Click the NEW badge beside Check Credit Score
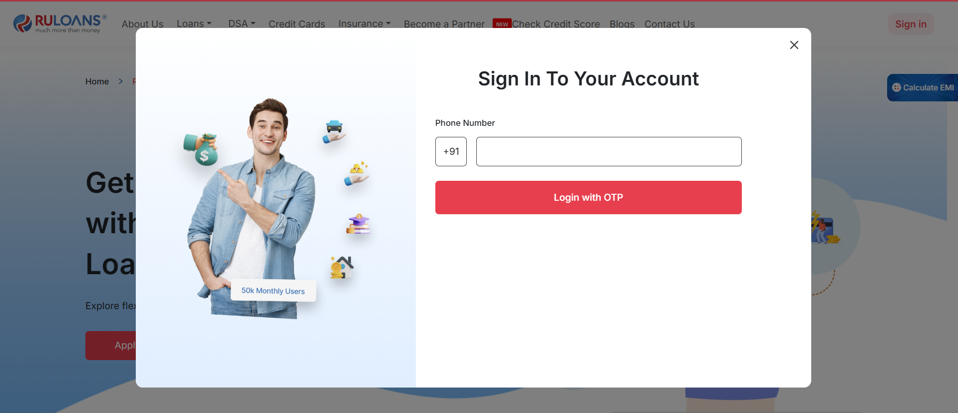The image size is (958, 413). coord(502,24)
